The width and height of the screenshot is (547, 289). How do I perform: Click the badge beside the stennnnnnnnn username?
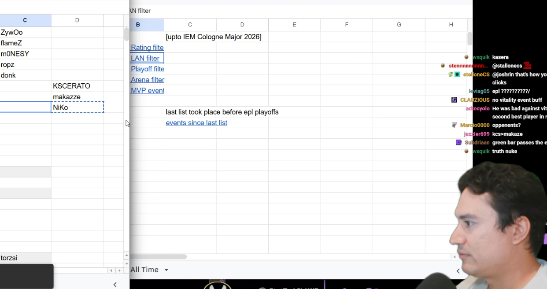(443, 66)
